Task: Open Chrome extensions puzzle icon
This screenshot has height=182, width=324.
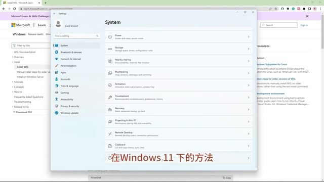Action: coord(304,9)
